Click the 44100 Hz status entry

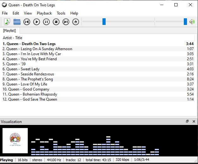[54, 160]
